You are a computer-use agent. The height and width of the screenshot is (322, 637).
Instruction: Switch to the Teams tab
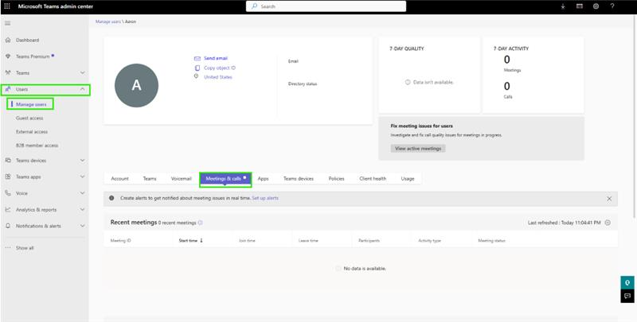click(x=150, y=178)
